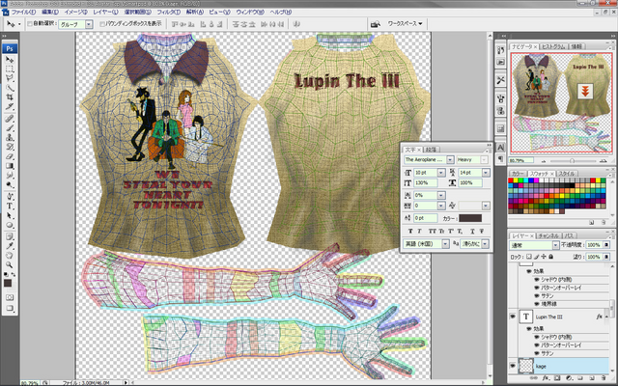Open the 通常 blend mode dropdown
The image size is (618, 386).
point(555,245)
